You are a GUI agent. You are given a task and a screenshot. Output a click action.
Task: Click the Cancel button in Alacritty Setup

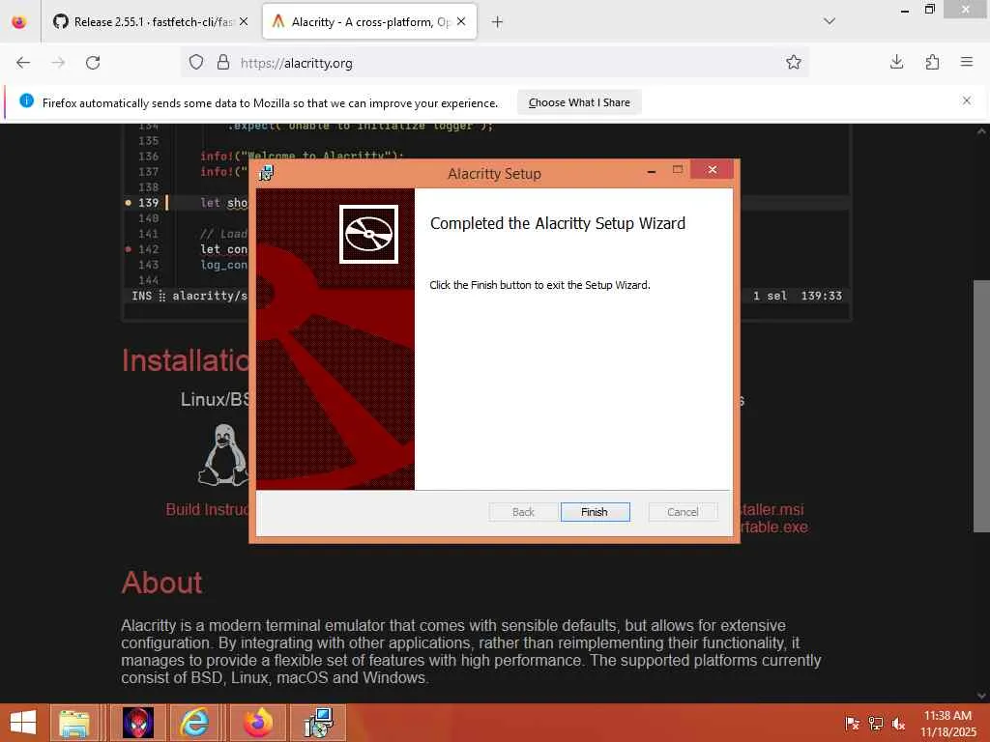(x=683, y=512)
